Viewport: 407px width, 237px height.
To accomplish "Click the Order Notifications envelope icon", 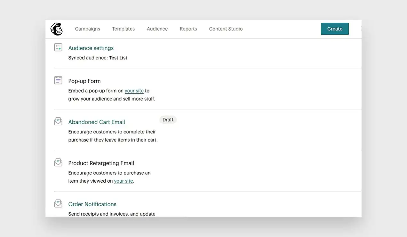I will click(x=58, y=203).
